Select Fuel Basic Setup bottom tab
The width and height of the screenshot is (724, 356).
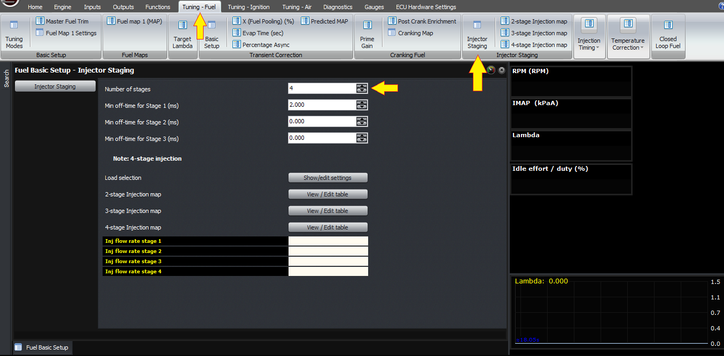click(42, 347)
